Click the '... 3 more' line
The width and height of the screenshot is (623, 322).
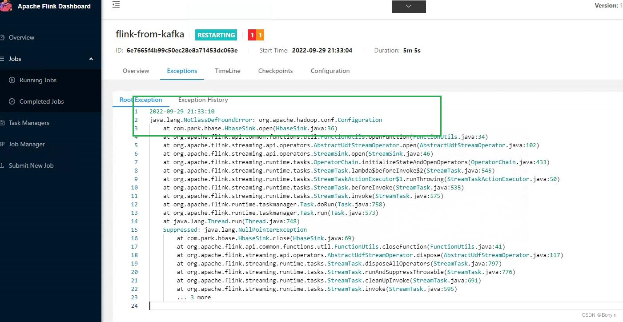[194, 297]
